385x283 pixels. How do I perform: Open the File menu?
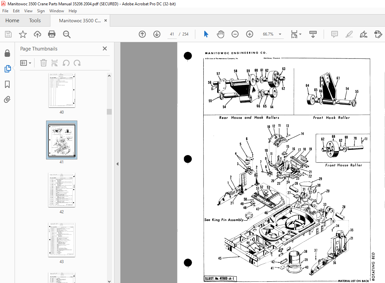pos(5,11)
